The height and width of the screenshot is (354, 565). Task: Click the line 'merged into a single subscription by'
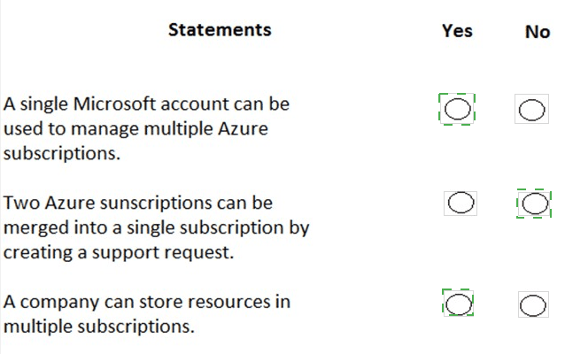coord(156,227)
